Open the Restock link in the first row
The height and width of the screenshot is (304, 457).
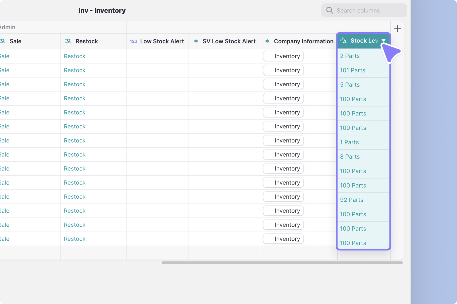[75, 56]
